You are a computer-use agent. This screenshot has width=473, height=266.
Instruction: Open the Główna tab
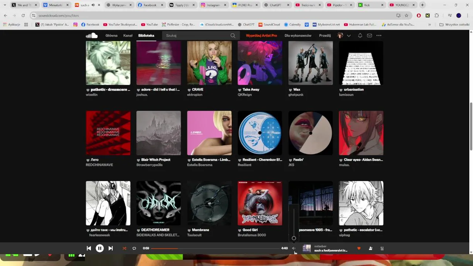[x=111, y=35]
